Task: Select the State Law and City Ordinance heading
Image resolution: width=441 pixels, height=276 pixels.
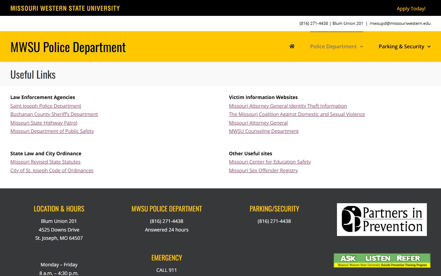Action: (x=46, y=154)
